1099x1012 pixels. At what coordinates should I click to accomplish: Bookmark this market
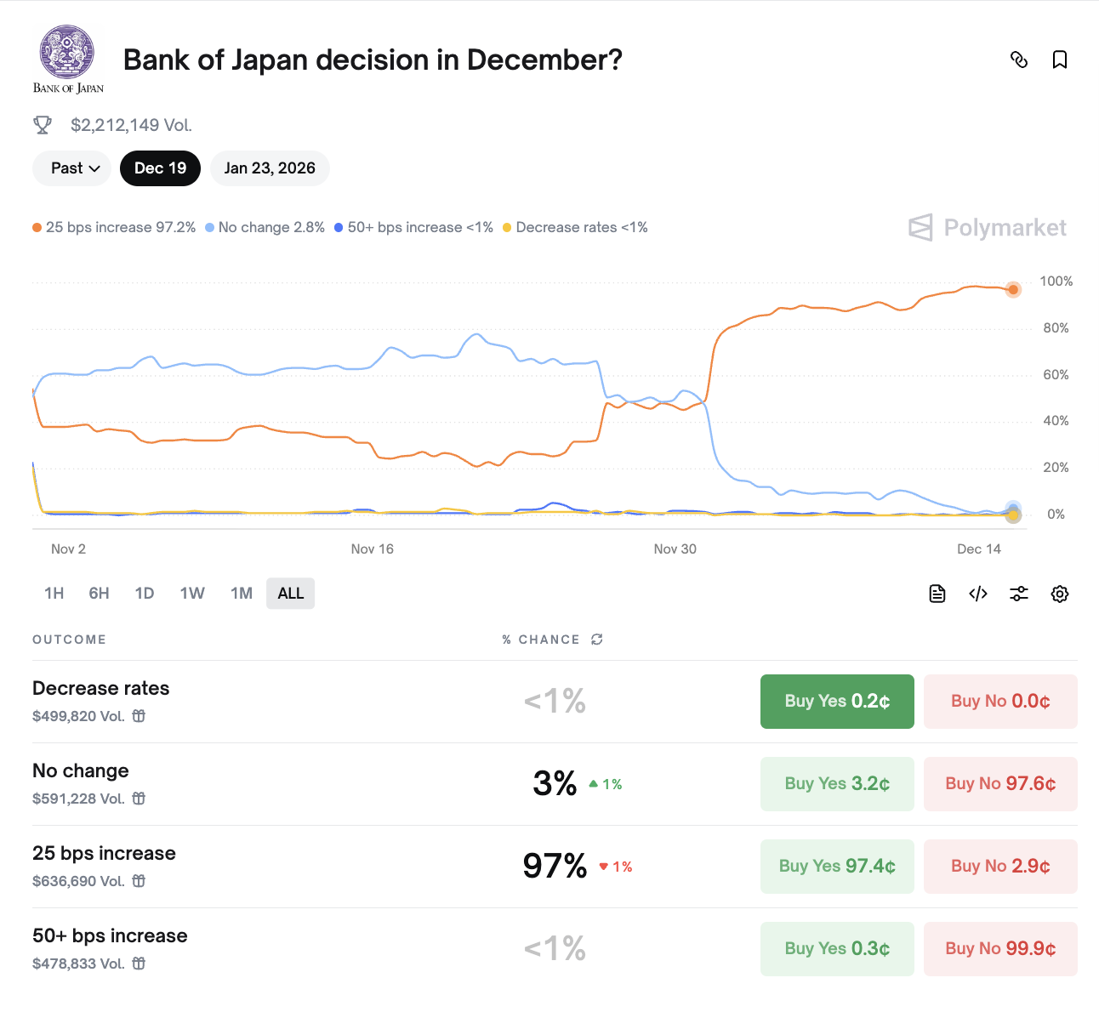point(1060,60)
